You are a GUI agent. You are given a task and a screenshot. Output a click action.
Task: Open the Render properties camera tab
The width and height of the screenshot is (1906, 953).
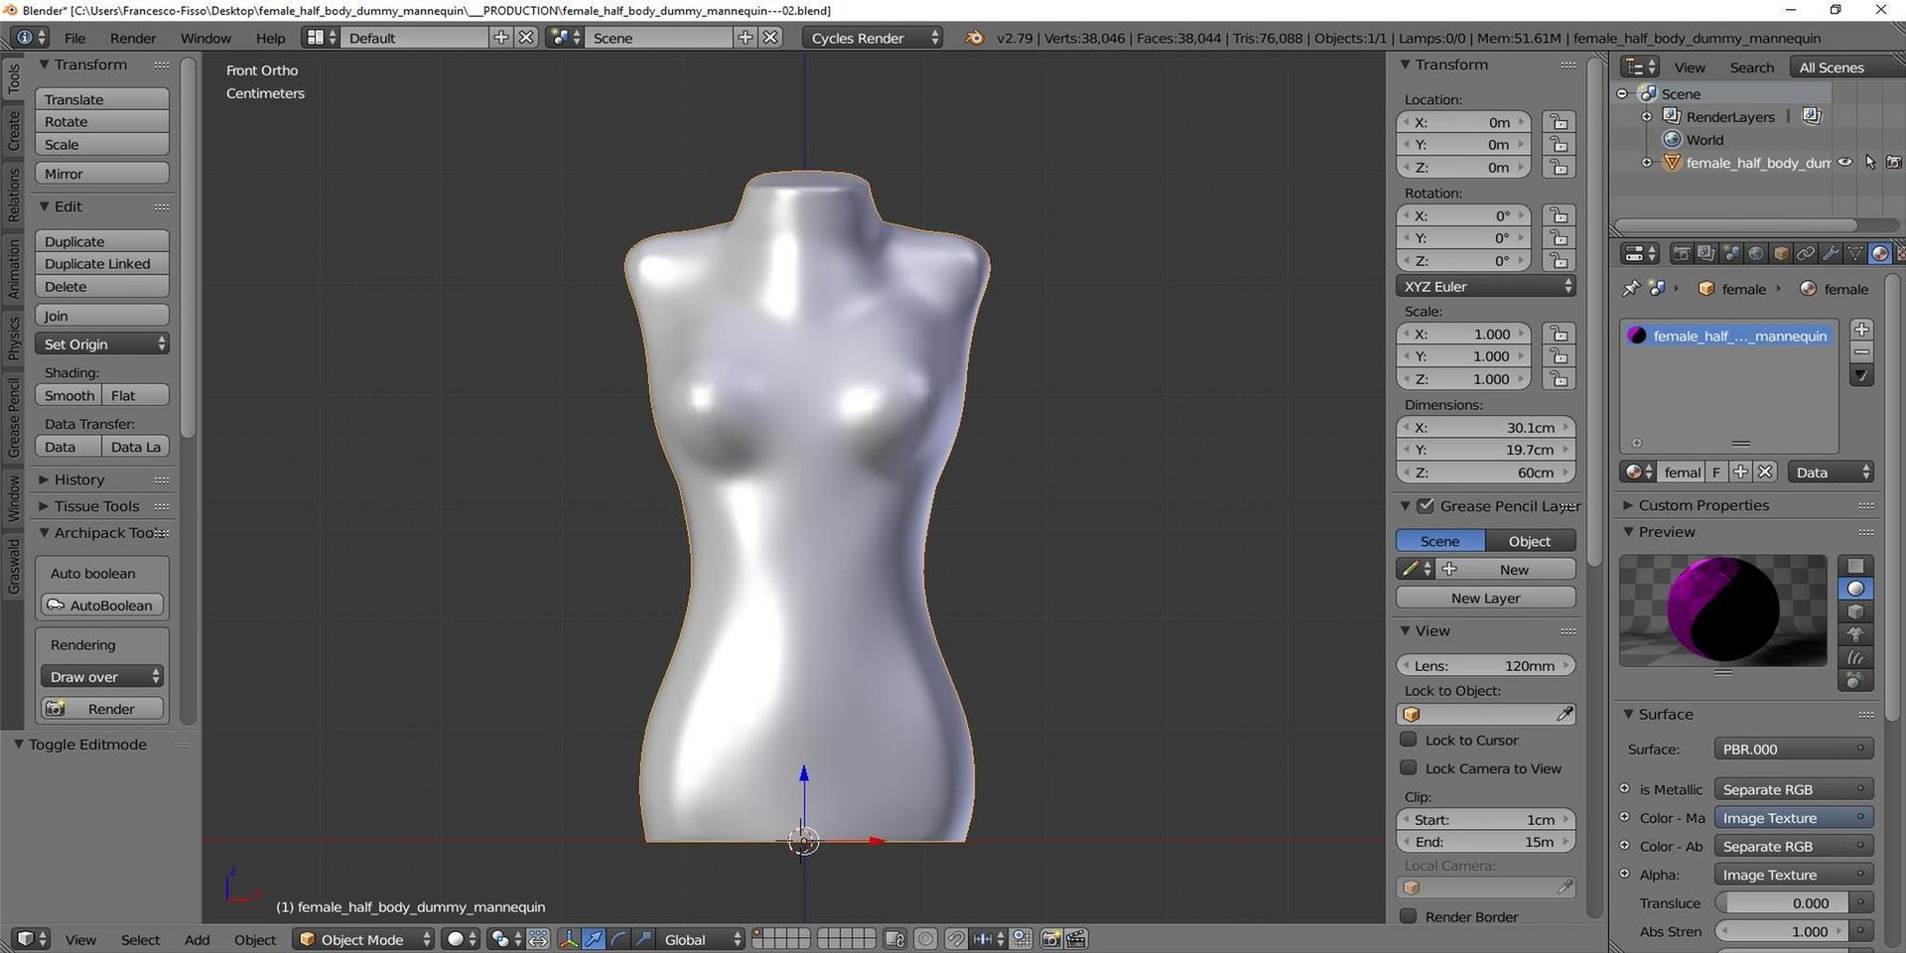(1682, 254)
